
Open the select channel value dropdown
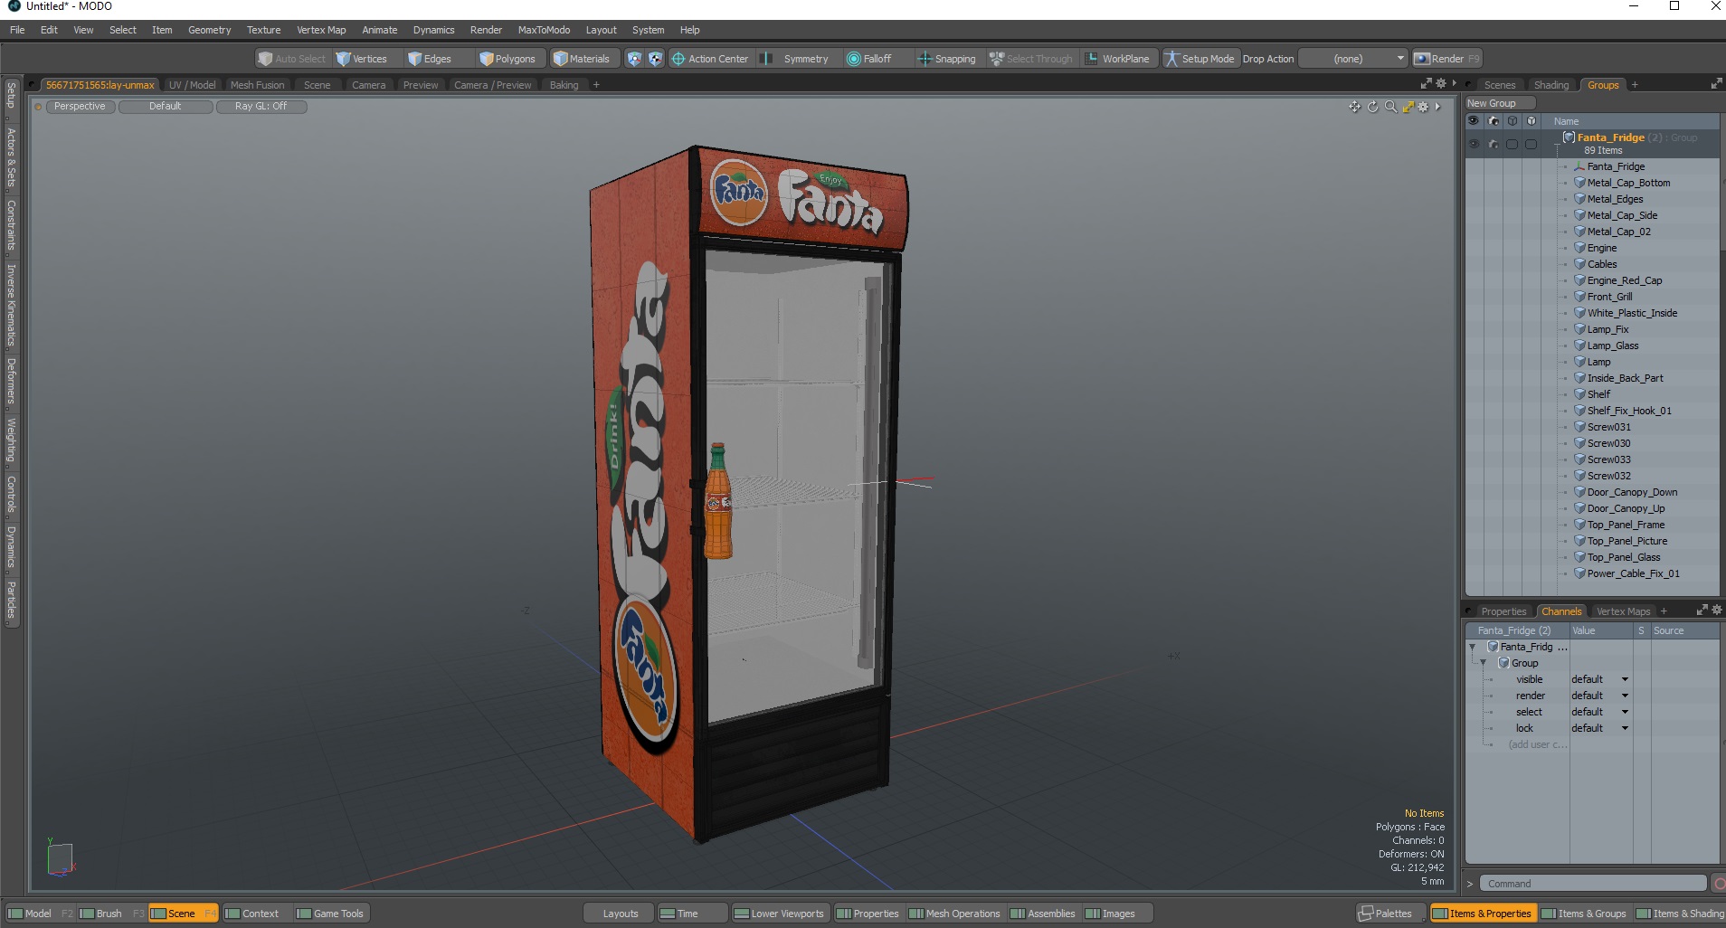(x=1599, y=712)
